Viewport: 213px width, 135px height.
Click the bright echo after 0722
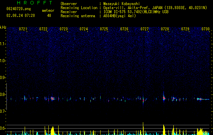(52, 99)
